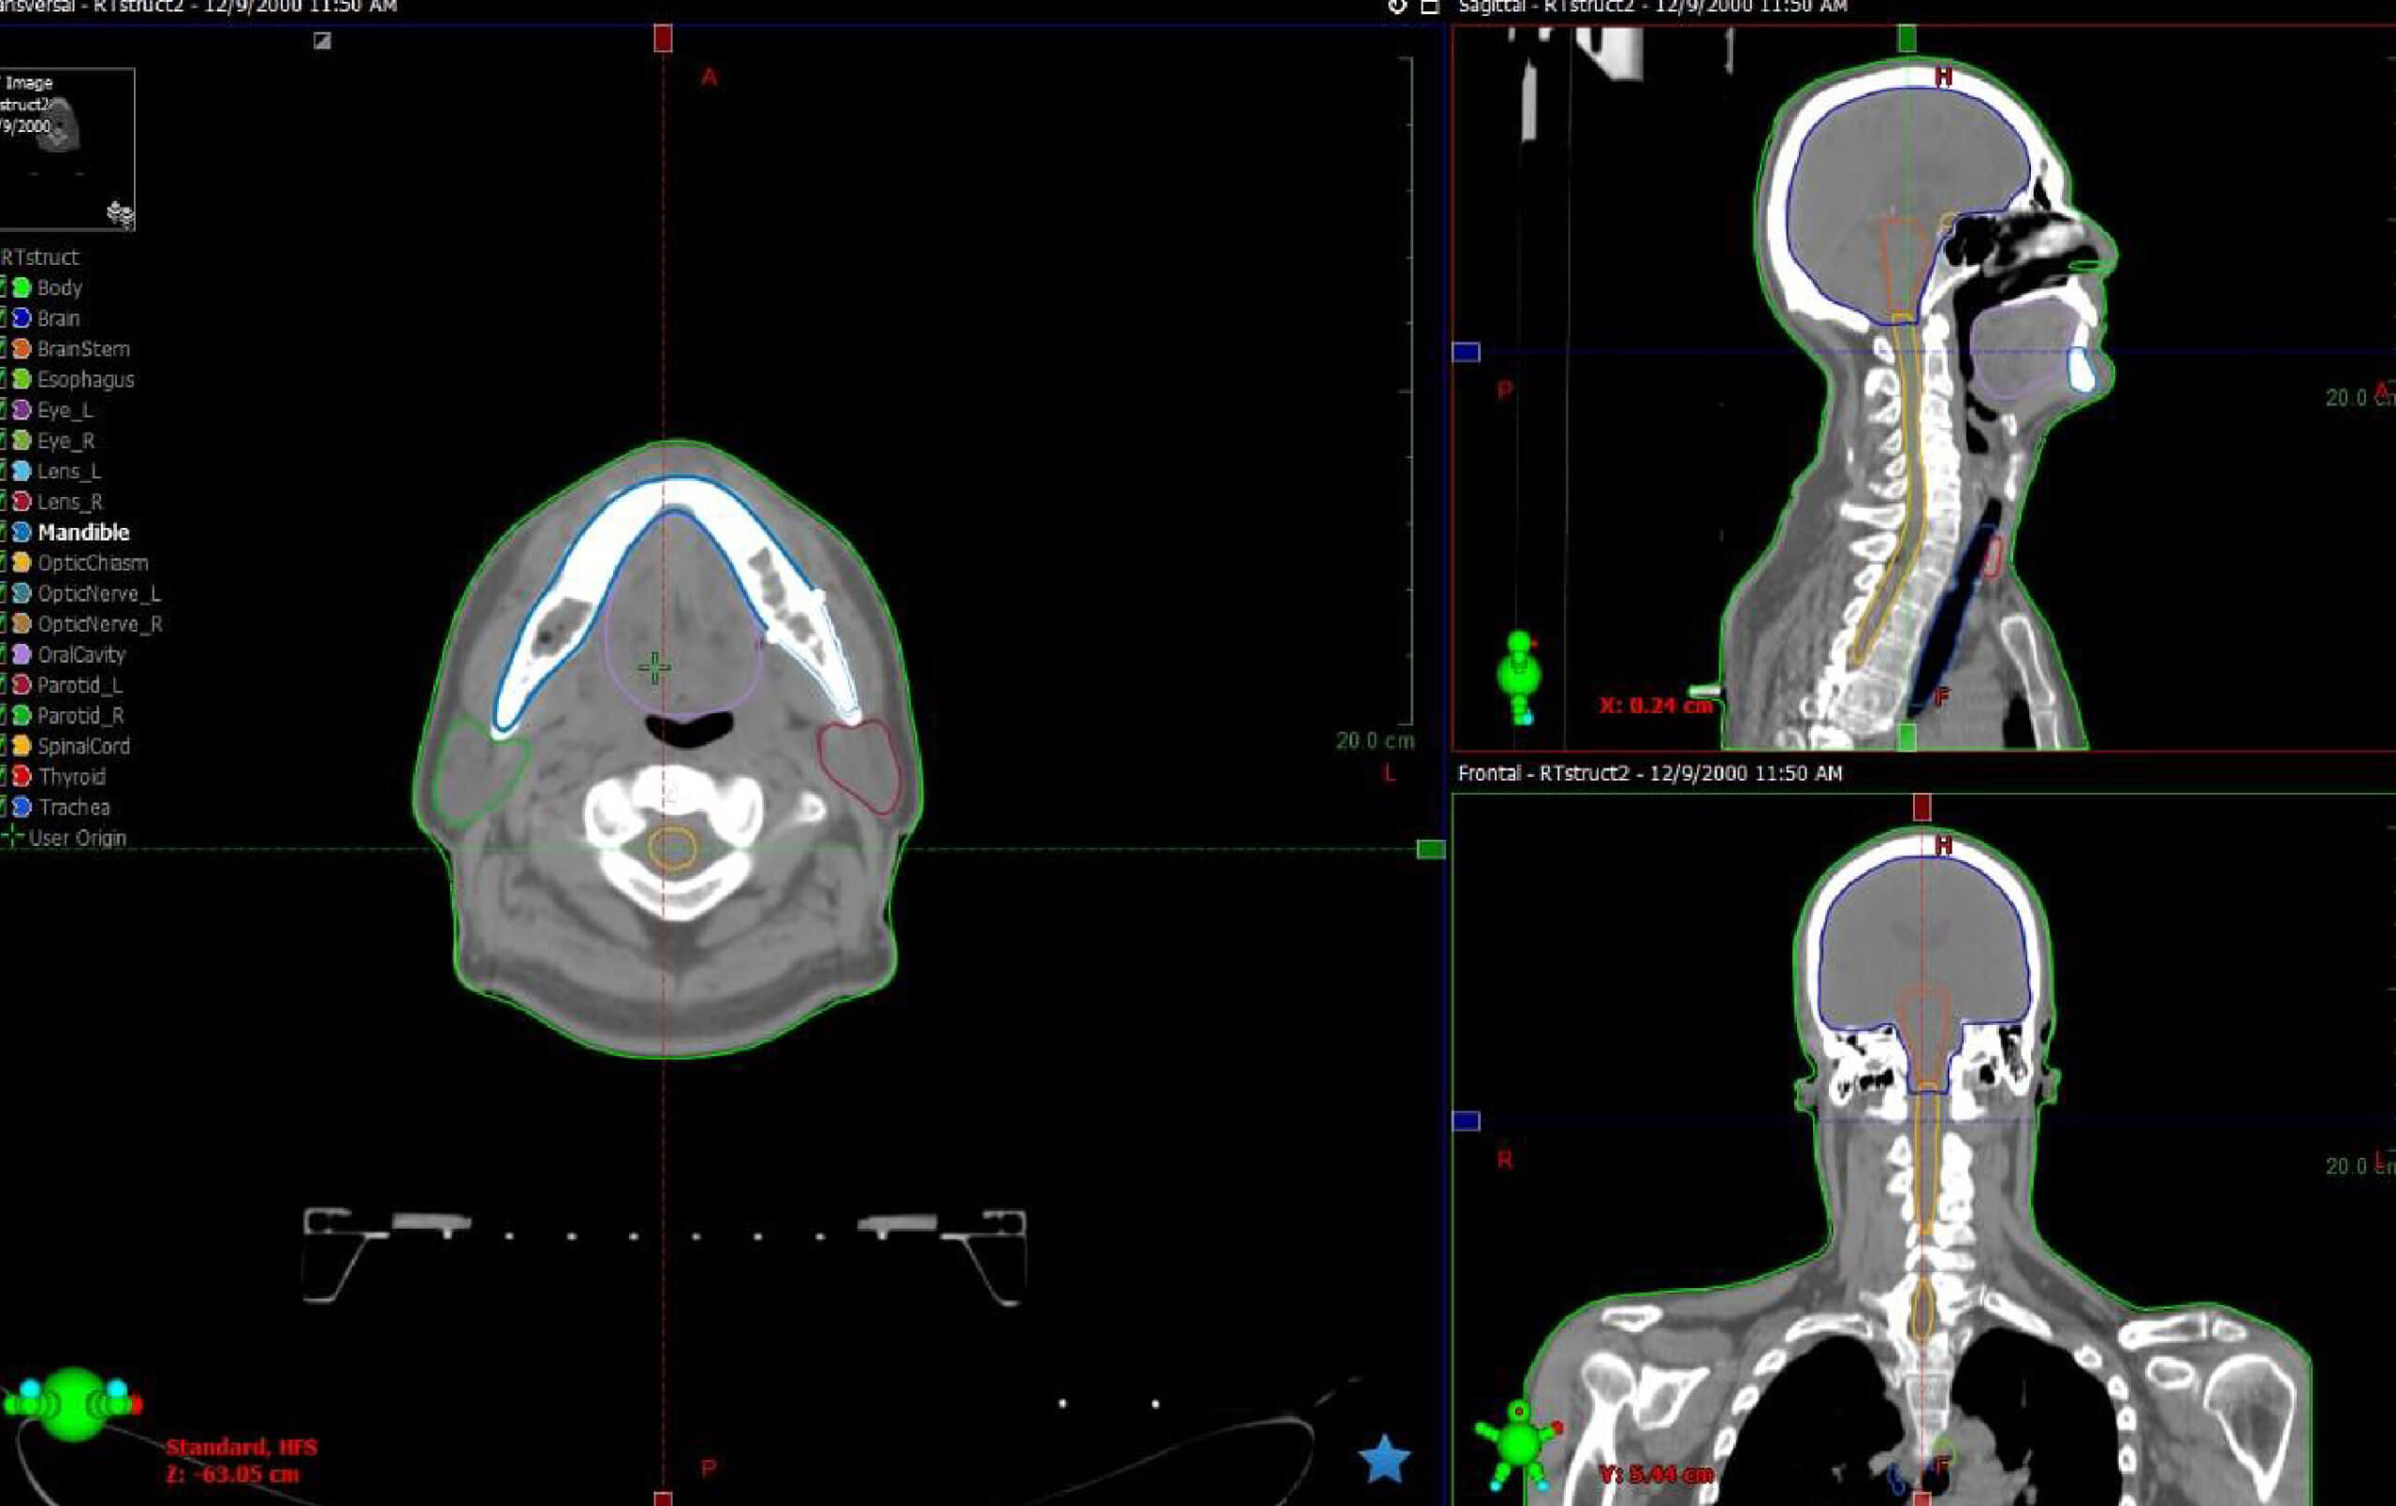Select Parotid_L in the structure list
The image size is (2396, 1506).
[x=80, y=685]
